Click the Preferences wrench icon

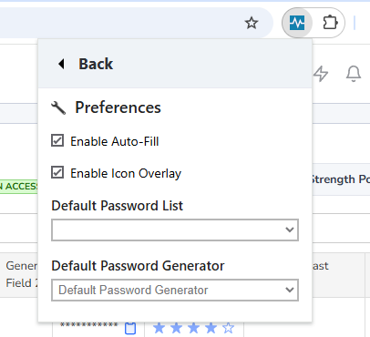tap(58, 107)
